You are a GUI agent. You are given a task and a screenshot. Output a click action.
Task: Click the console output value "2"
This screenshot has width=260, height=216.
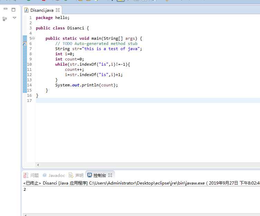(x=25, y=189)
